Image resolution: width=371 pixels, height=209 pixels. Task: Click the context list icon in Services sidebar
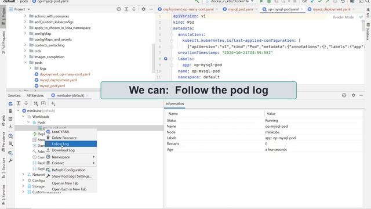10,143
